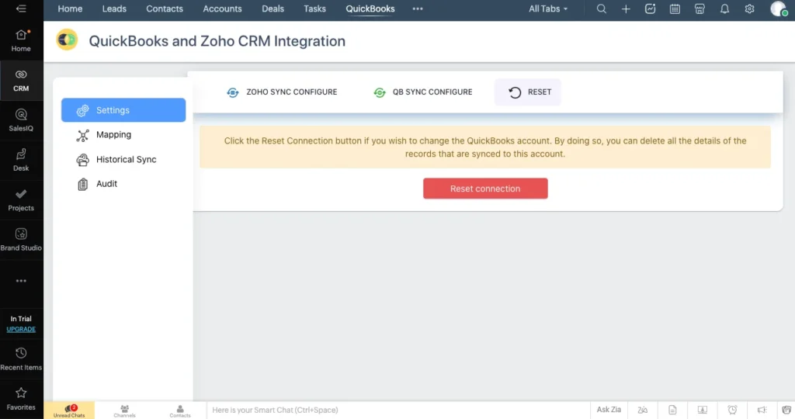Go to the Tasks tab
The width and height of the screenshot is (795, 419).
314,9
